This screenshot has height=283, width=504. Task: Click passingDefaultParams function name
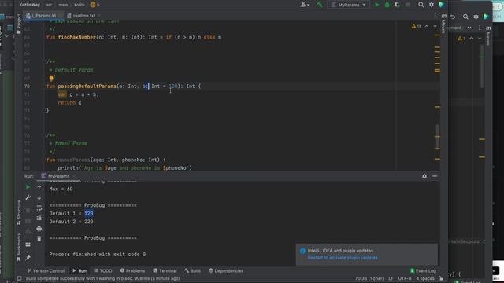tap(87, 86)
